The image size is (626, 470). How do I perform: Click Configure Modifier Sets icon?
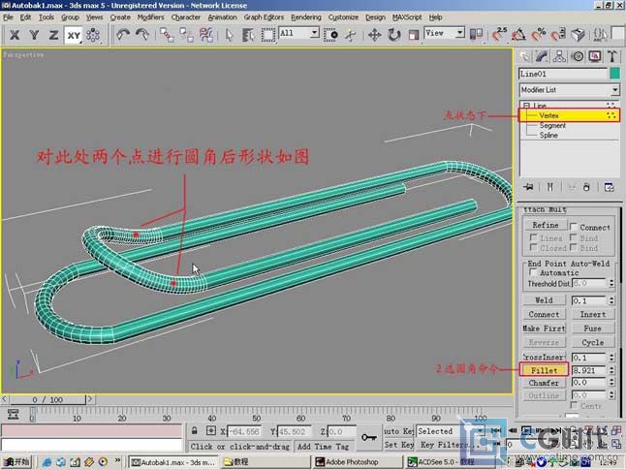tap(609, 187)
